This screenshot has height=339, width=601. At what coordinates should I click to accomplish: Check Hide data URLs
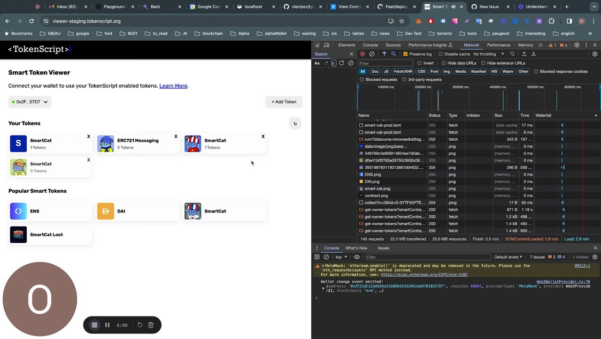[443, 63]
